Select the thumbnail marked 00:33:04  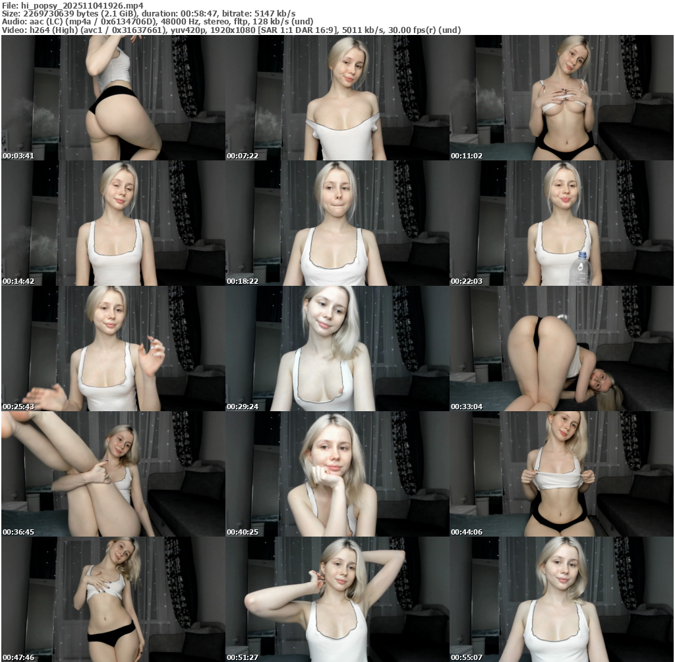(x=562, y=348)
